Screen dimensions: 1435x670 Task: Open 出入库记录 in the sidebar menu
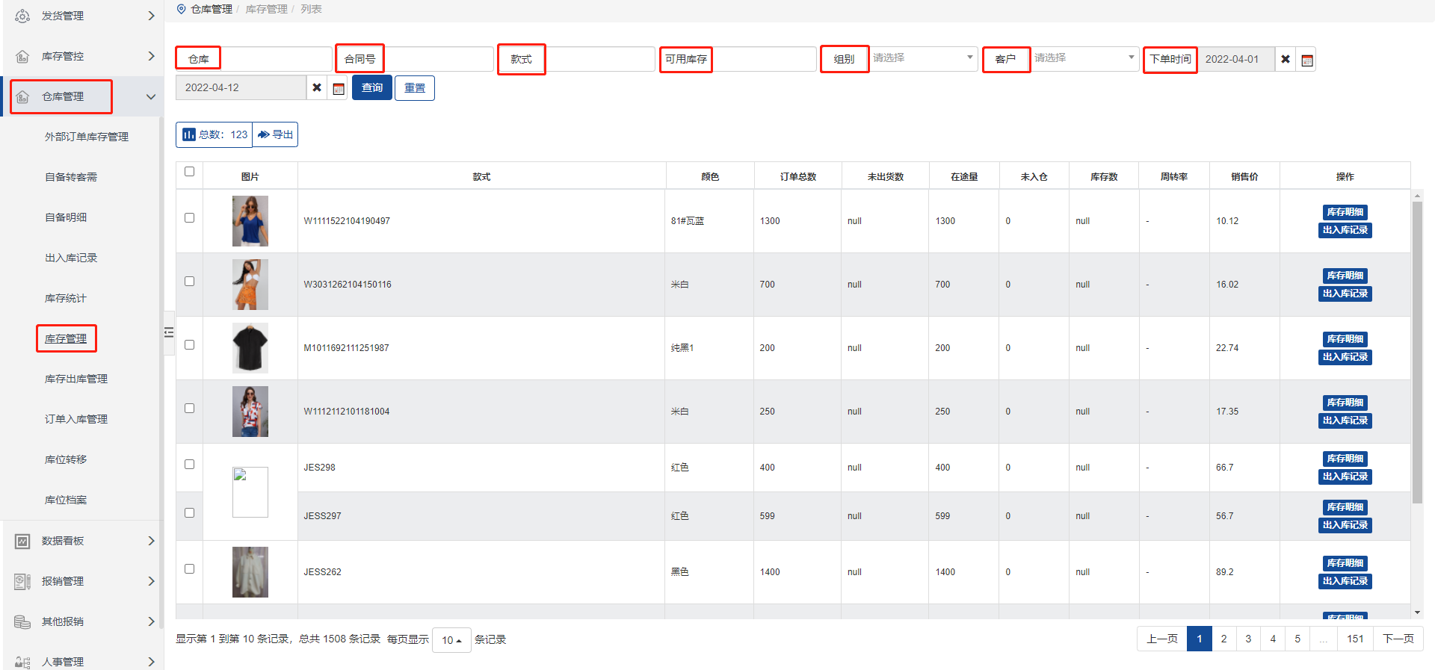tap(71, 258)
